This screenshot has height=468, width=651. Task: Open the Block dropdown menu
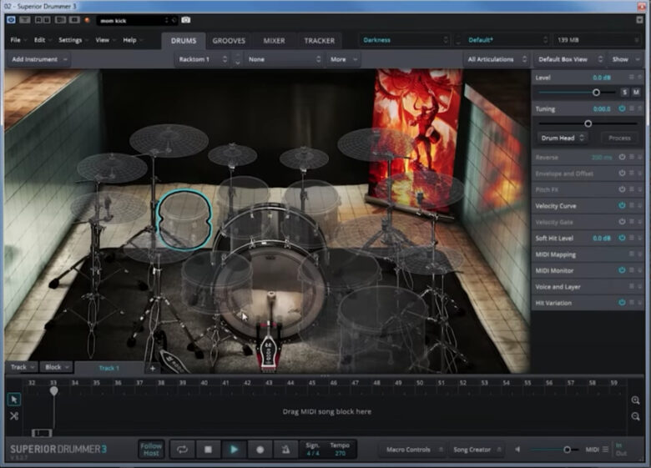pyautogui.click(x=57, y=367)
